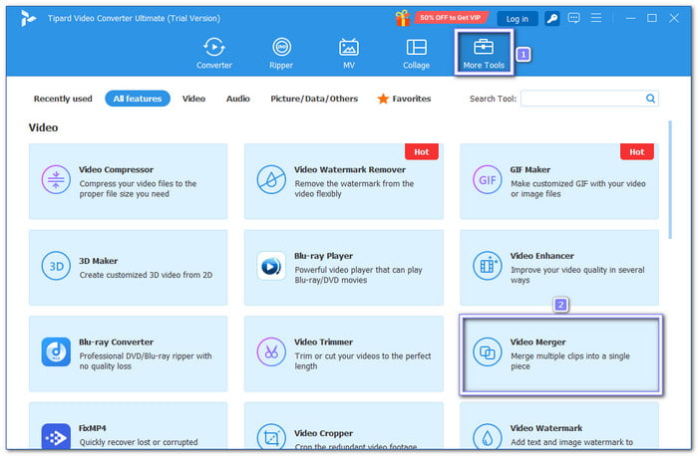The height and width of the screenshot is (456, 698).
Task: Focus the Search Tool input field
Action: 589,99
